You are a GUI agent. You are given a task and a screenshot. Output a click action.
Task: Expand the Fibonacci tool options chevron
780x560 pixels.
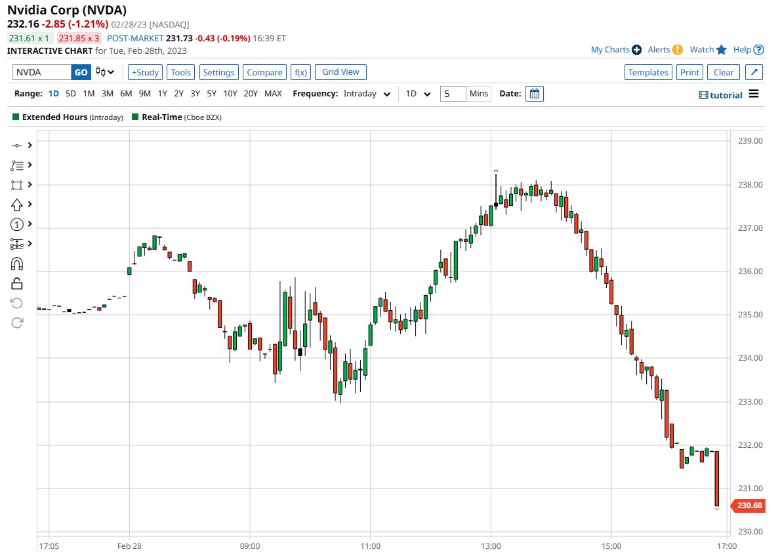tap(30, 165)
